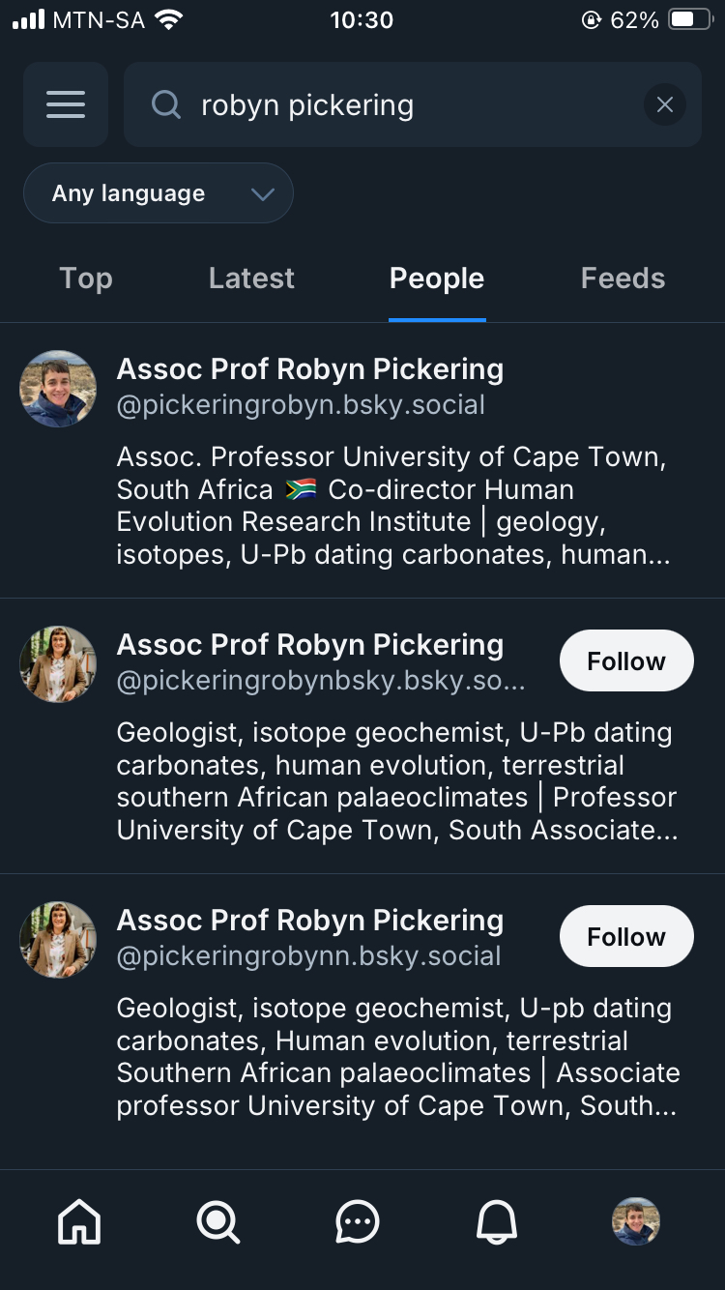Tap the second result's profile picture
This screenshot has height=1290, width=725.
point(58,664)
